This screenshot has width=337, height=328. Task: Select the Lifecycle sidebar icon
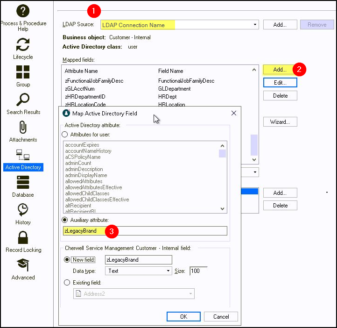coord(23,45)
